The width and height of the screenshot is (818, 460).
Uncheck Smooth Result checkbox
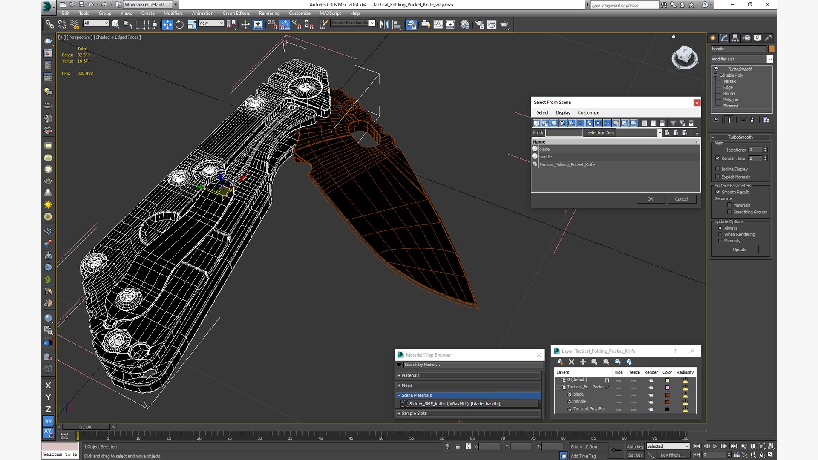pos(717,192)
